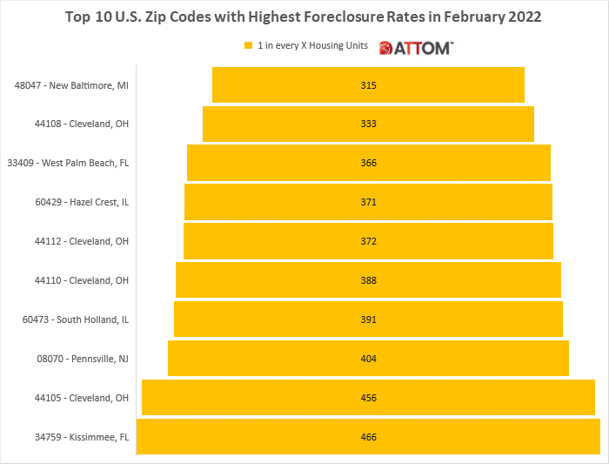The width and height of the screenshot is (609, 464).
Task: Click the '33409 - West Palm Beach, FL' label
Action: [x=67, y=163]
